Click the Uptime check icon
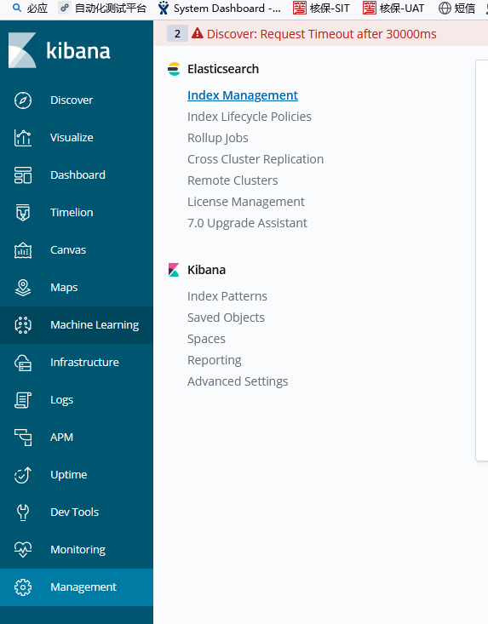The image size is (488, 624). 23,475
